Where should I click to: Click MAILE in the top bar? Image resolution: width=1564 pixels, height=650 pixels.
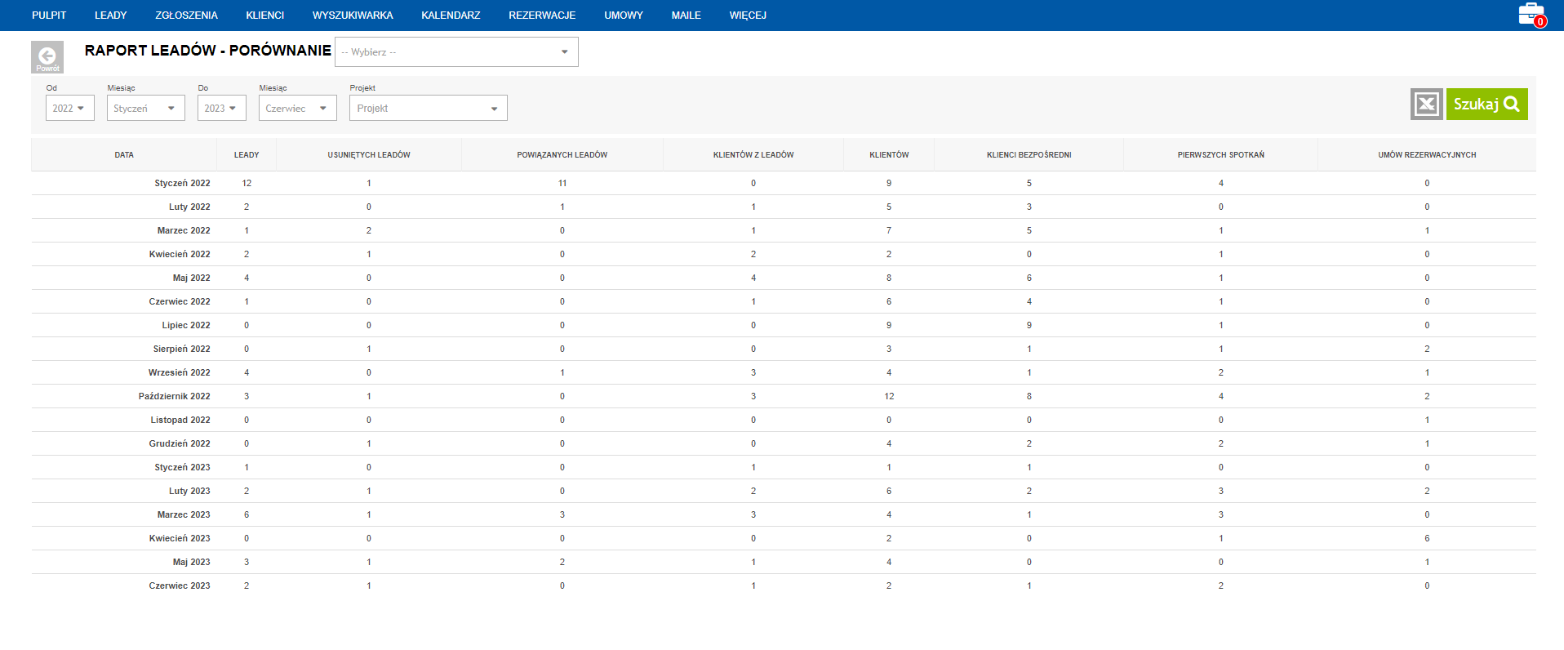point(686,16)
